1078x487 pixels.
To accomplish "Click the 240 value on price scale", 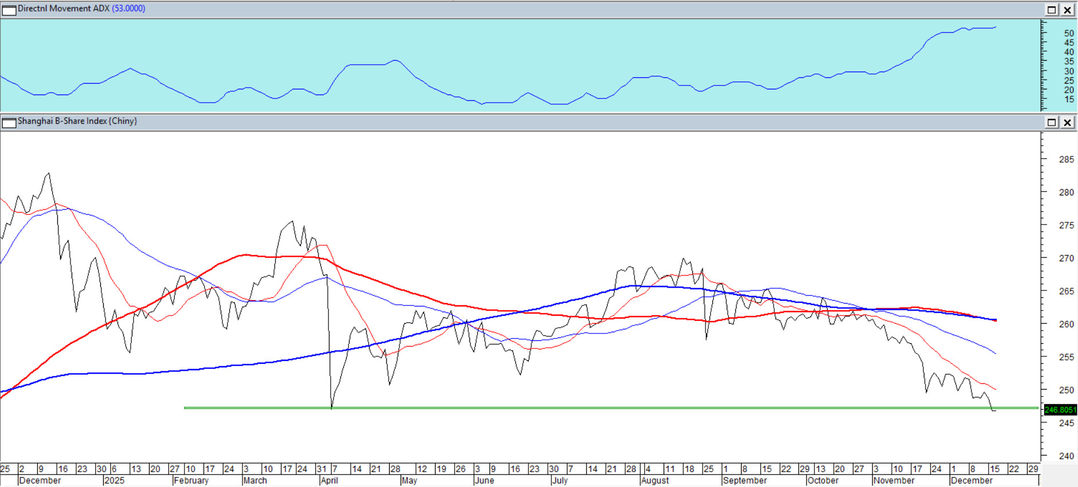I will (1066, 456).
